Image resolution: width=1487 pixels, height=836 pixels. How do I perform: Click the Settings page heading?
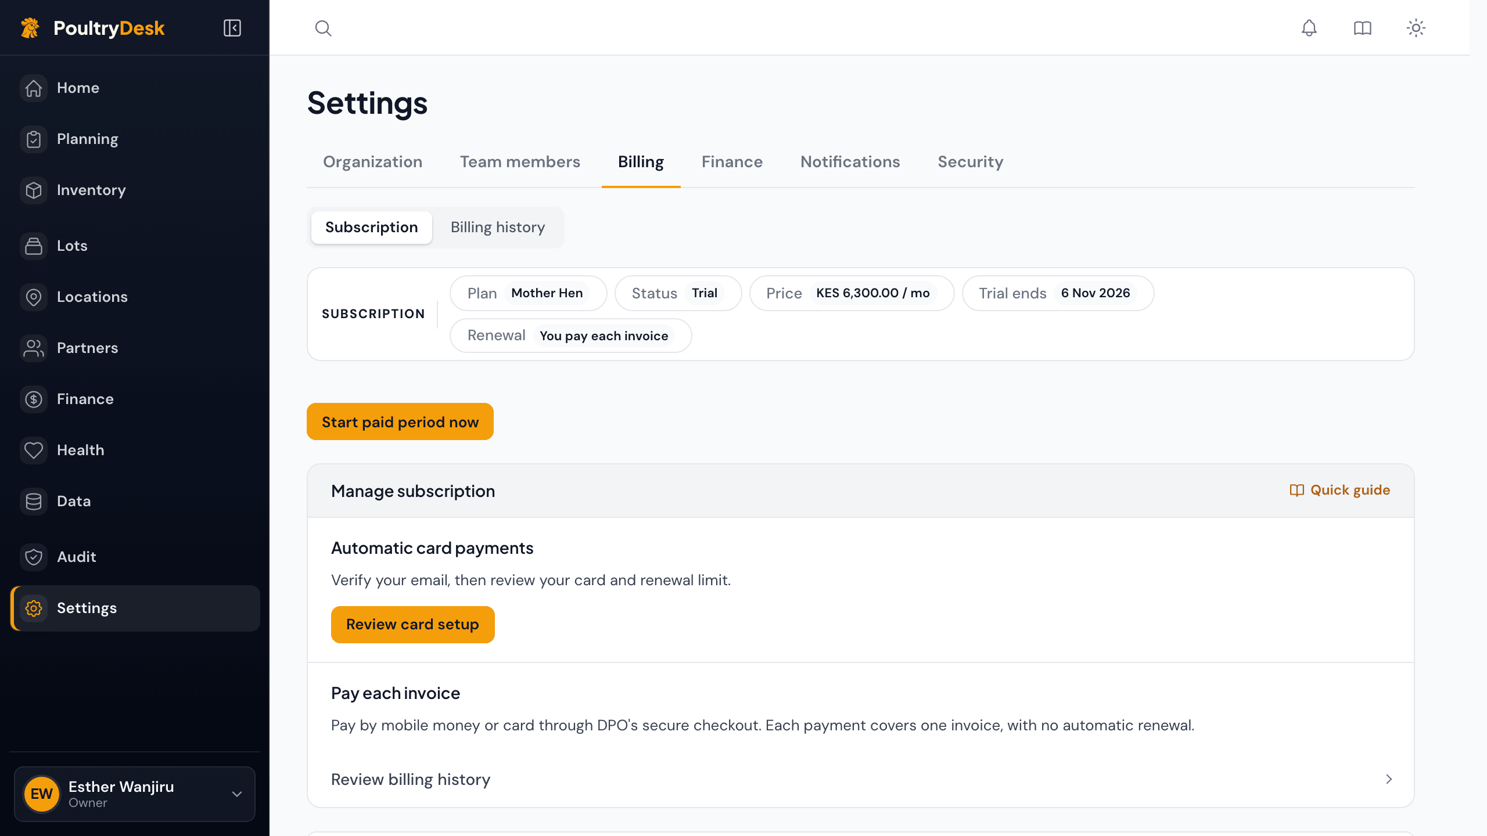(367, 103)
